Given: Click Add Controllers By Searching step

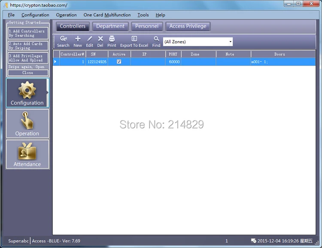Looking at the screenshot, I should 28,34.
